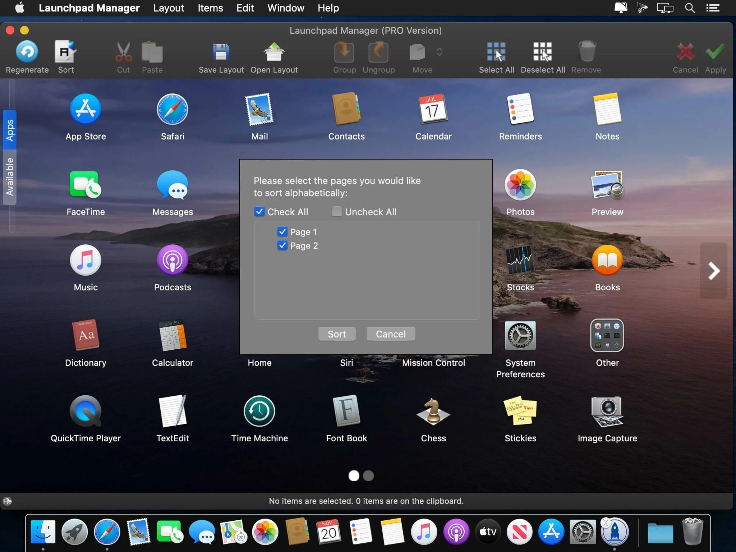The width and height of the screenshot is (736, 552).
Task: Go to next page with right chevron
Action: [x=713, y=271]
